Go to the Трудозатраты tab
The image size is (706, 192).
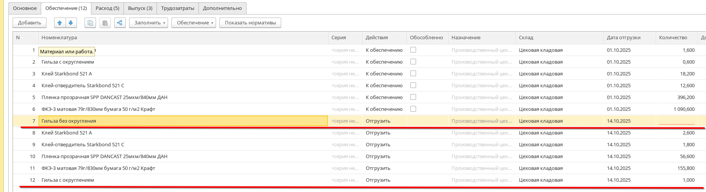tap(178, 8)
